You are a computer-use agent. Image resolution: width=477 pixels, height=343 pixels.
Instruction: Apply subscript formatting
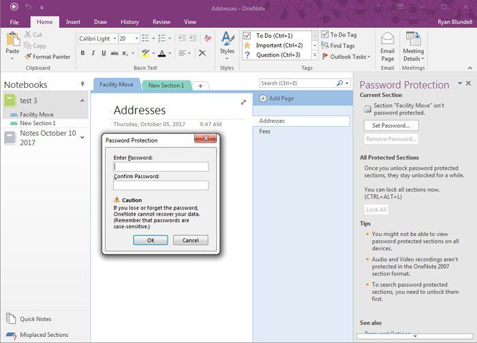click(125, 53)
